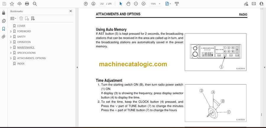Expand the SAFETY bookmark

(x=11, y=37)
